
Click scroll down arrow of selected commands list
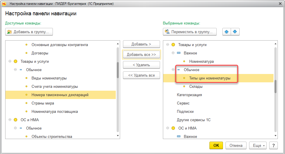point(276,136)
